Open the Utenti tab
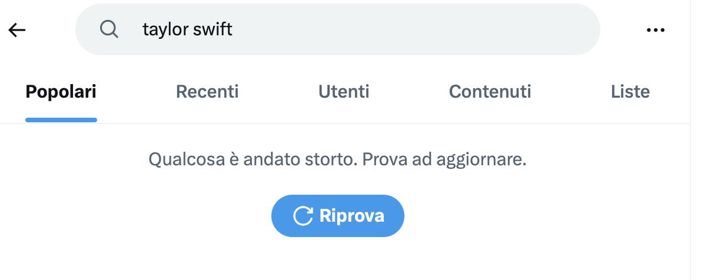 pos(344,92)
